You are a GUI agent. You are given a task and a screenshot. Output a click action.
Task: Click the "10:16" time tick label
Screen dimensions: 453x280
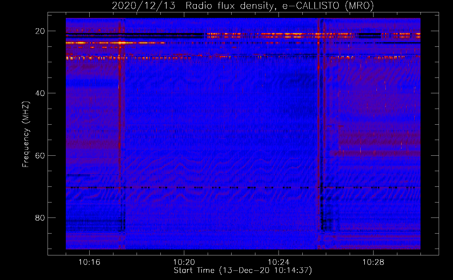click(89, 262)
